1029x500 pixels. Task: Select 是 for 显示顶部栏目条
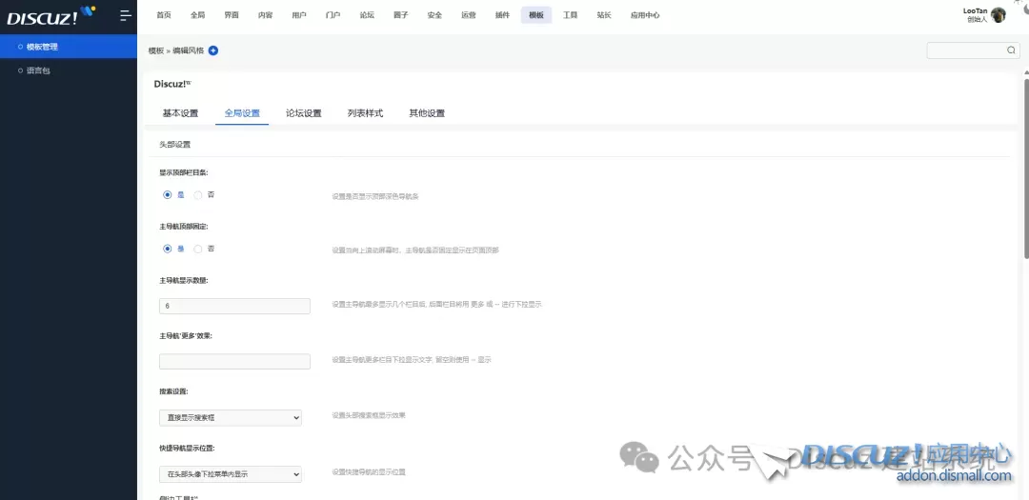click(168, 194)
